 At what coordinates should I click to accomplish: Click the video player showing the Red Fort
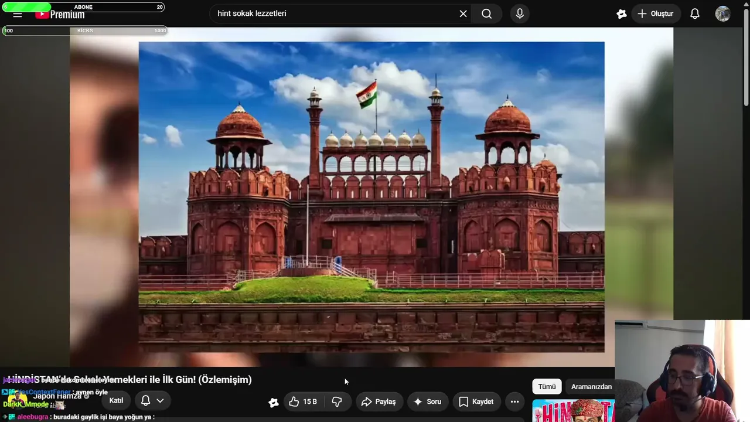(x=371, y=197)
